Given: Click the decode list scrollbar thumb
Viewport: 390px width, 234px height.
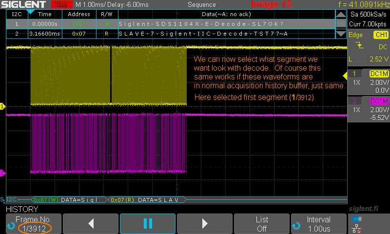Looking at the screenshot, I should pos(341,24).
